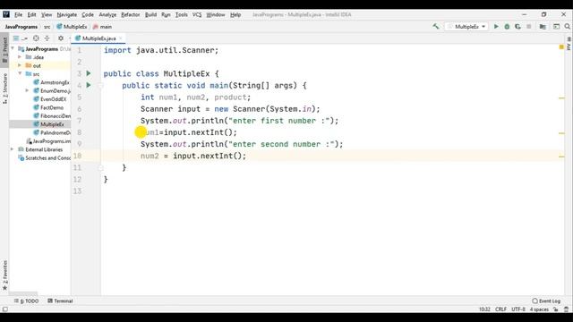
Task: Collapse the JavaPrograms root folder
Action: tap(13, 48)
